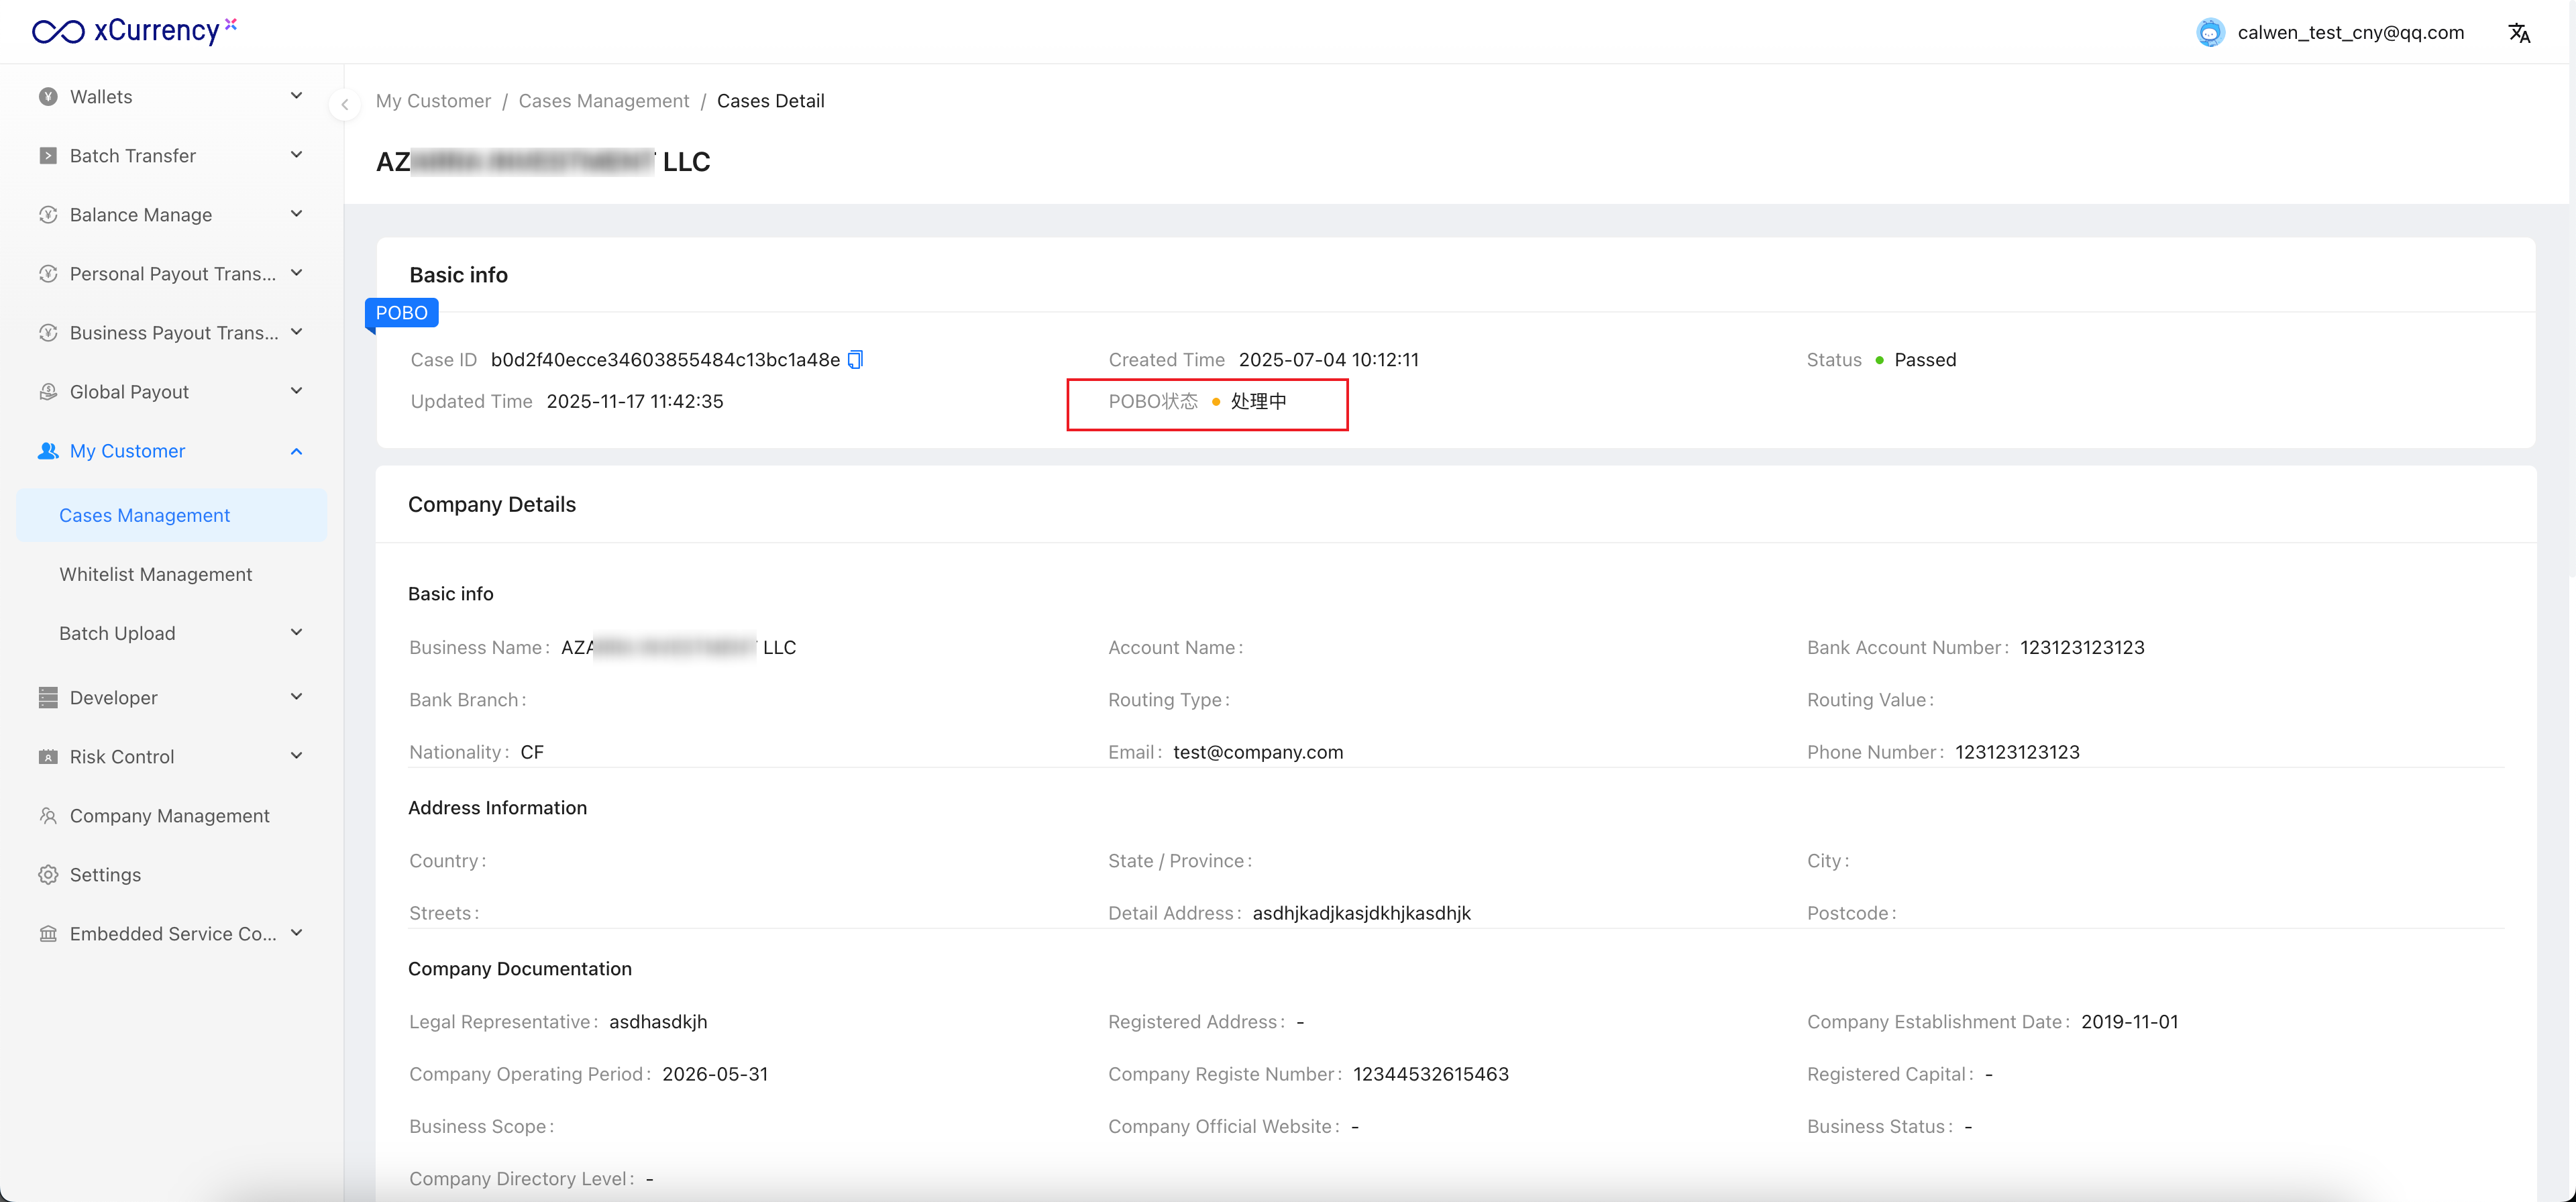Click the Settings gear icon
The image size is (2576, 1202).
pyautogui.click(x=48, y=875)
